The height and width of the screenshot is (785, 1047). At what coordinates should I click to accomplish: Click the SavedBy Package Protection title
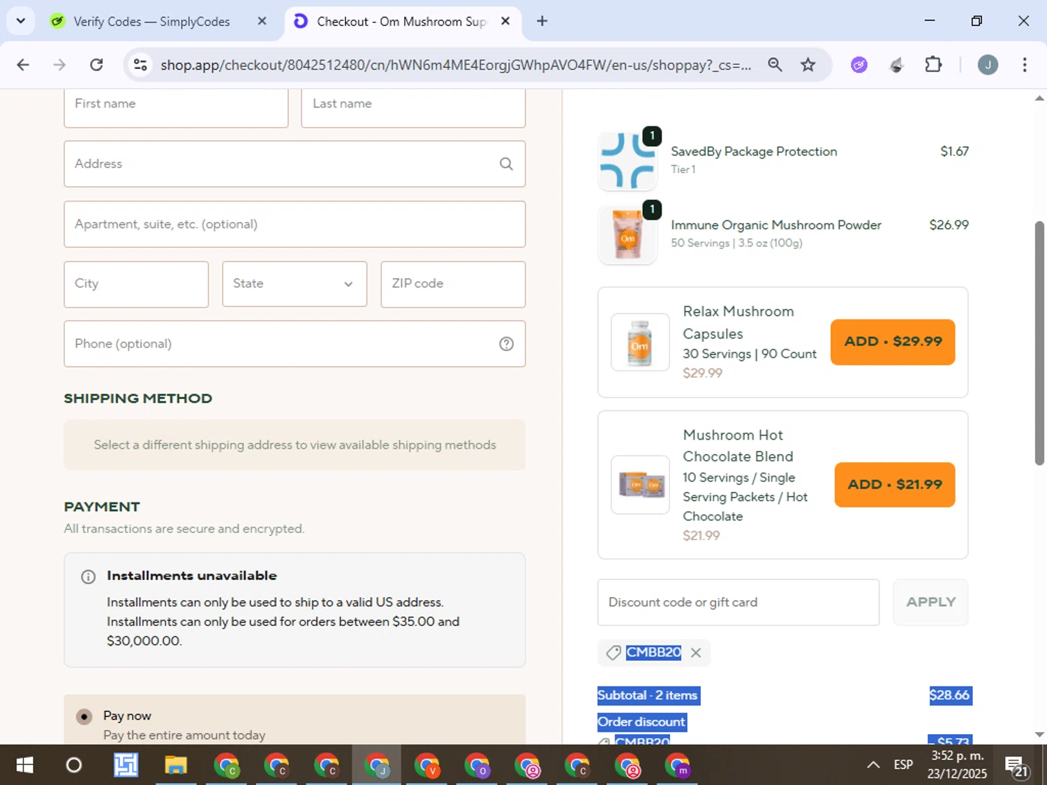point(754,151)
